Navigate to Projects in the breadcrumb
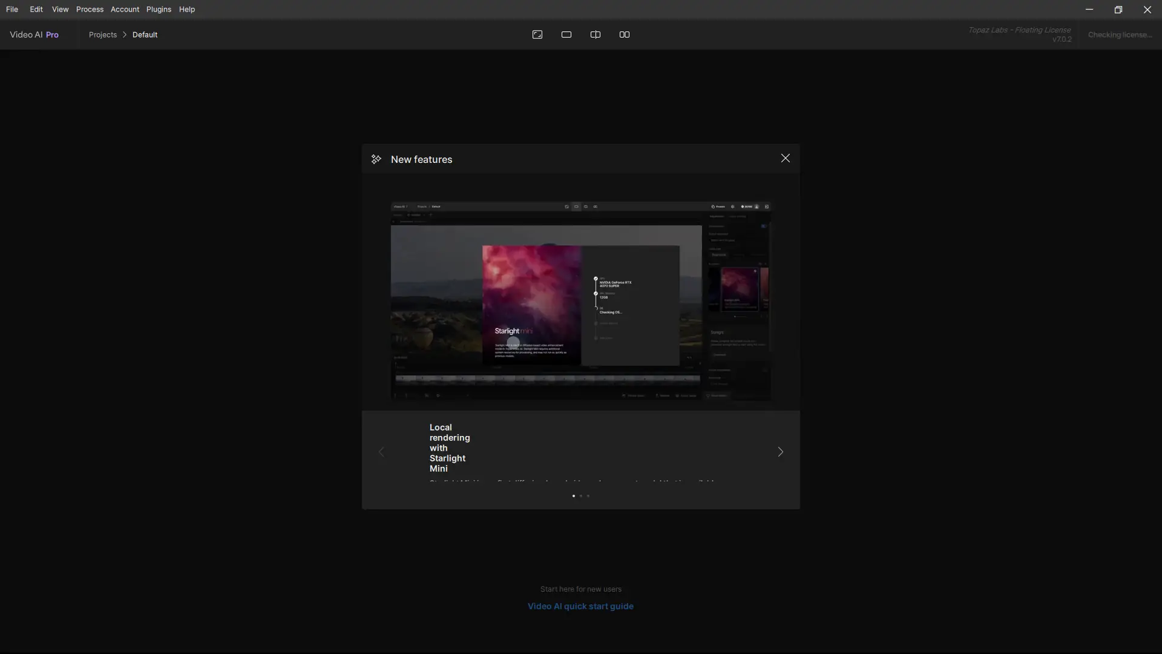Screen dimensions: 1162x654 tap(103, 35)
